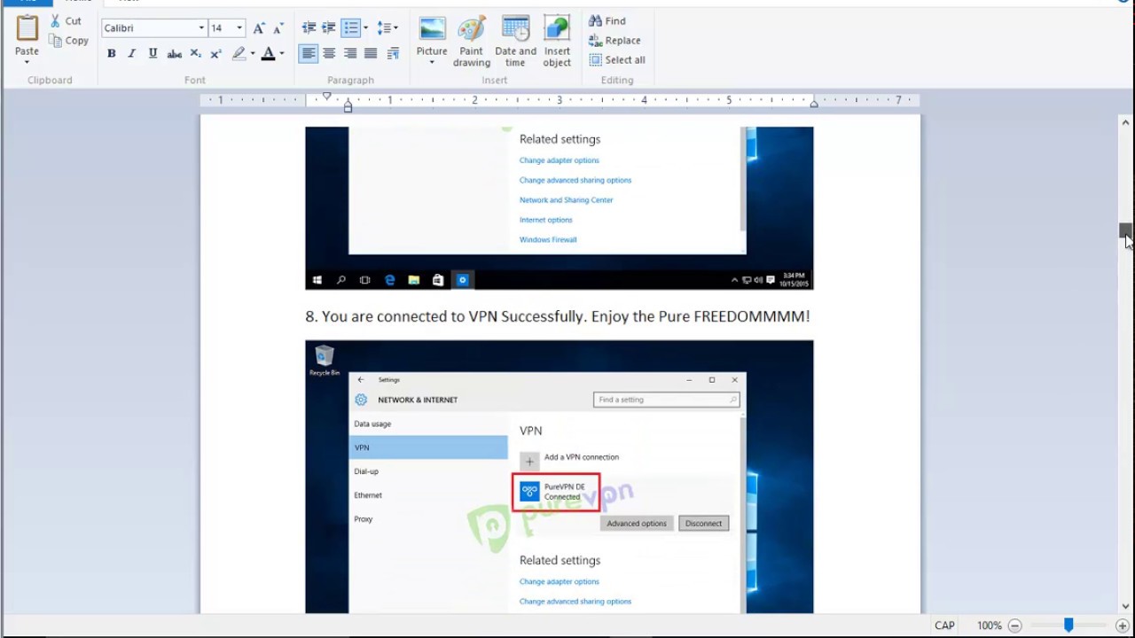1135x638 pixels.
Task: Start a bulleted list
Action: coord(350,28)
